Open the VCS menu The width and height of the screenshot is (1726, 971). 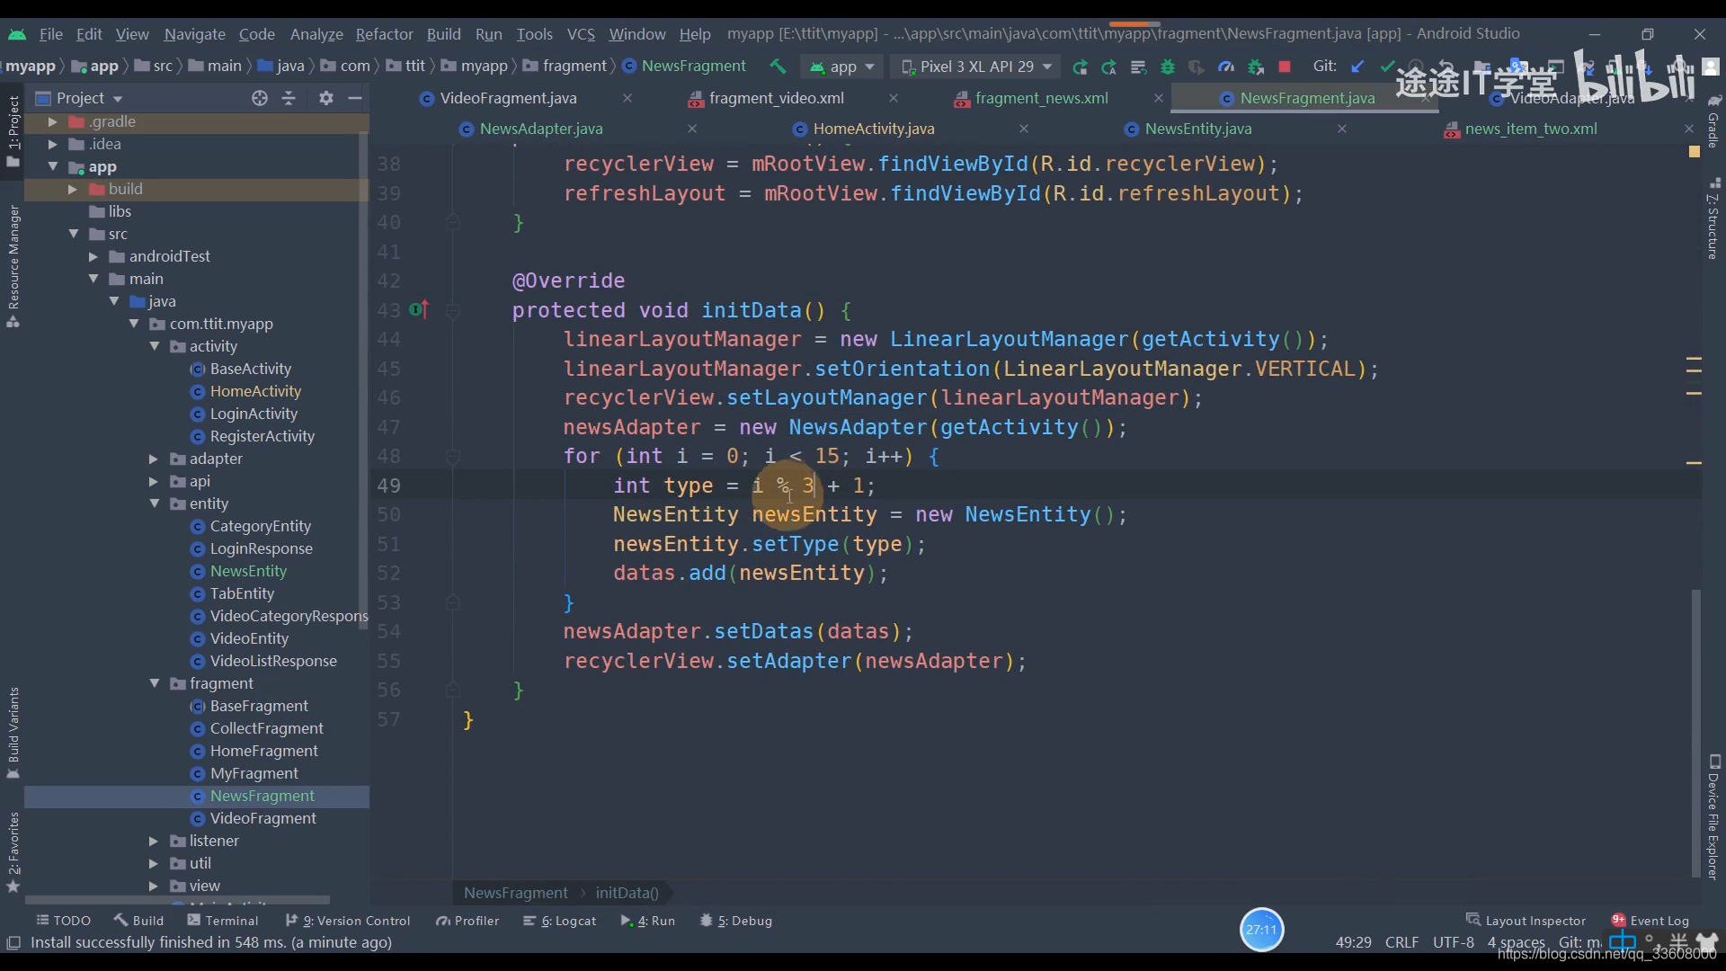[x=581, y=34]
